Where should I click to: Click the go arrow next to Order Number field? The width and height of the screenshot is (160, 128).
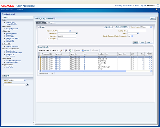pyautogui.click(x=27, y=84)
